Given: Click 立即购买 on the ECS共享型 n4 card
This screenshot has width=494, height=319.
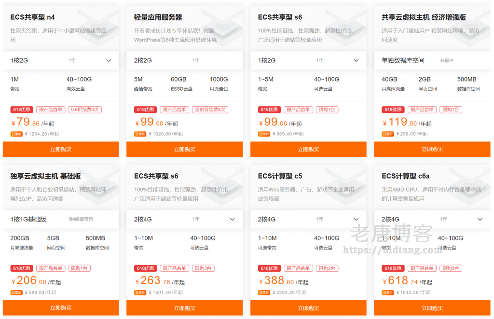Looking at the screenshot, I should click(61, 149).
